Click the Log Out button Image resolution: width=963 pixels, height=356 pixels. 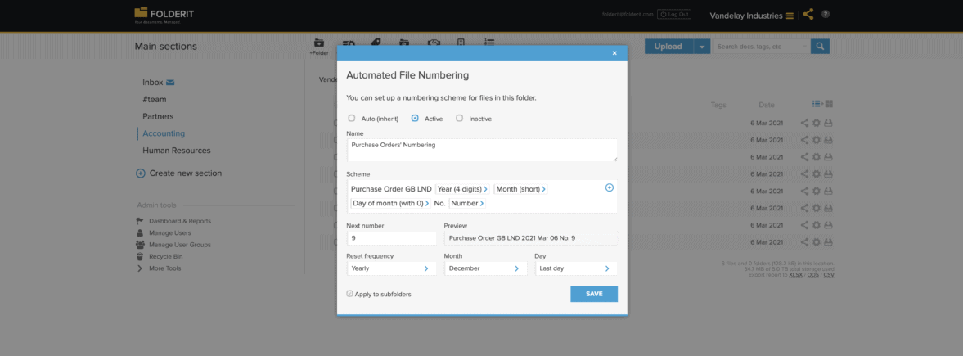pos(673,14)
